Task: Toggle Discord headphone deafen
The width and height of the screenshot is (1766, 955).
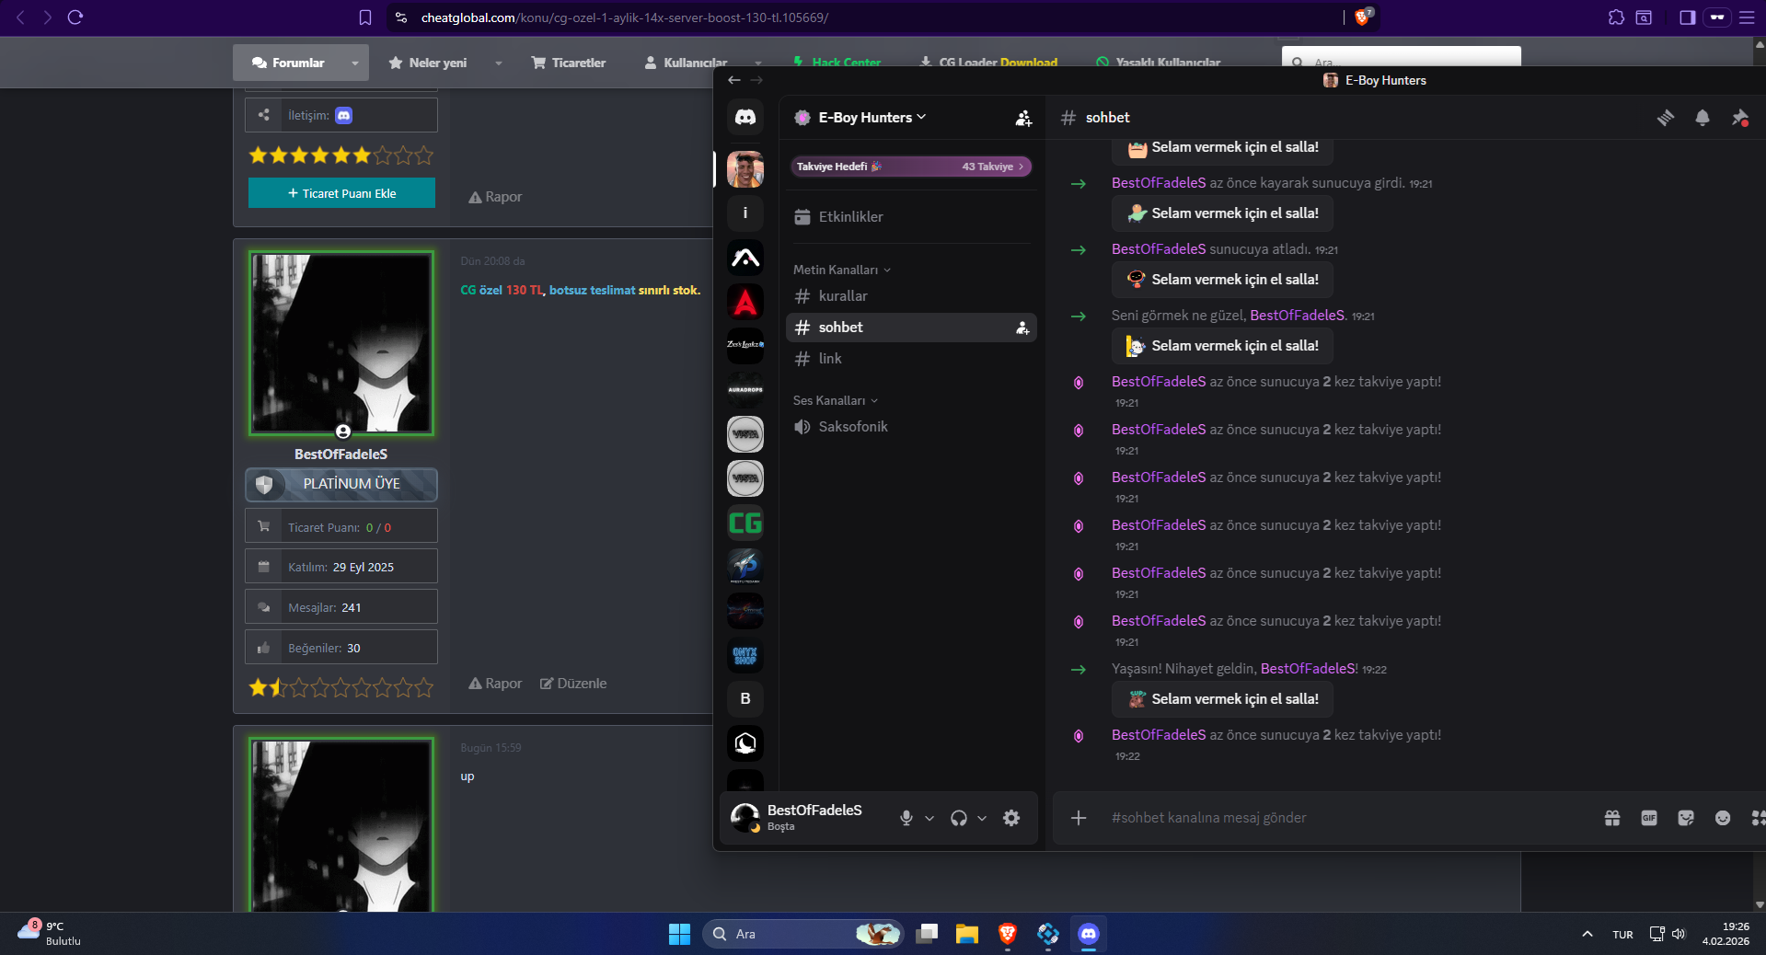Action: coord(959,818)
